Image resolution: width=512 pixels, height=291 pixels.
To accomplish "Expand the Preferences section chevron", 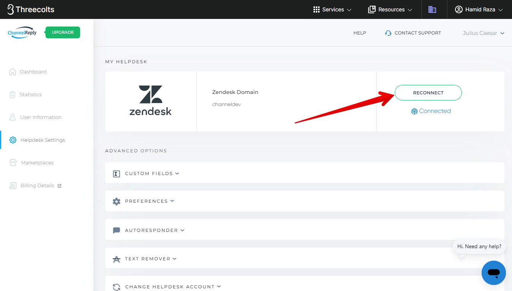I will pyautogui.click(x=172, y=201).
